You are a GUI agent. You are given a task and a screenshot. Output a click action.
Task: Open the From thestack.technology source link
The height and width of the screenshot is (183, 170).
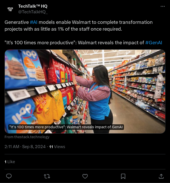[27, 137]
